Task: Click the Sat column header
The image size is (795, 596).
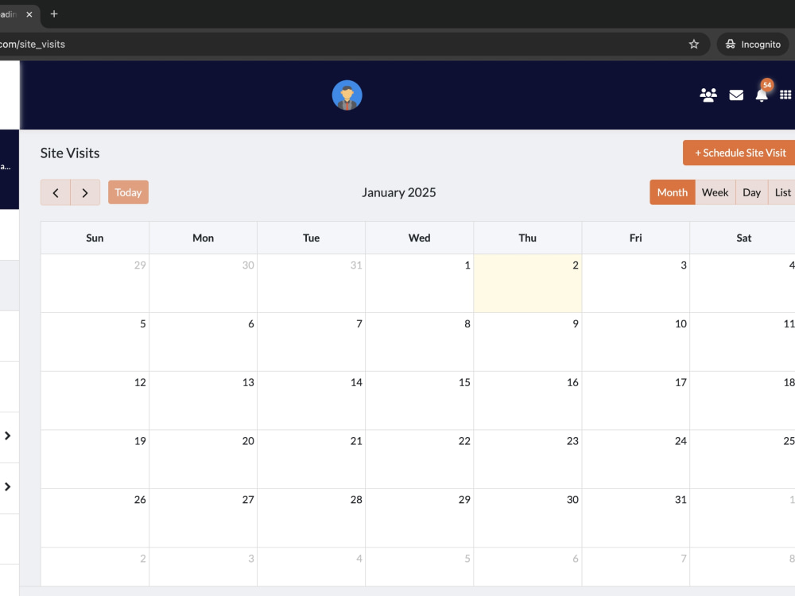Action: tap(743, 238)
